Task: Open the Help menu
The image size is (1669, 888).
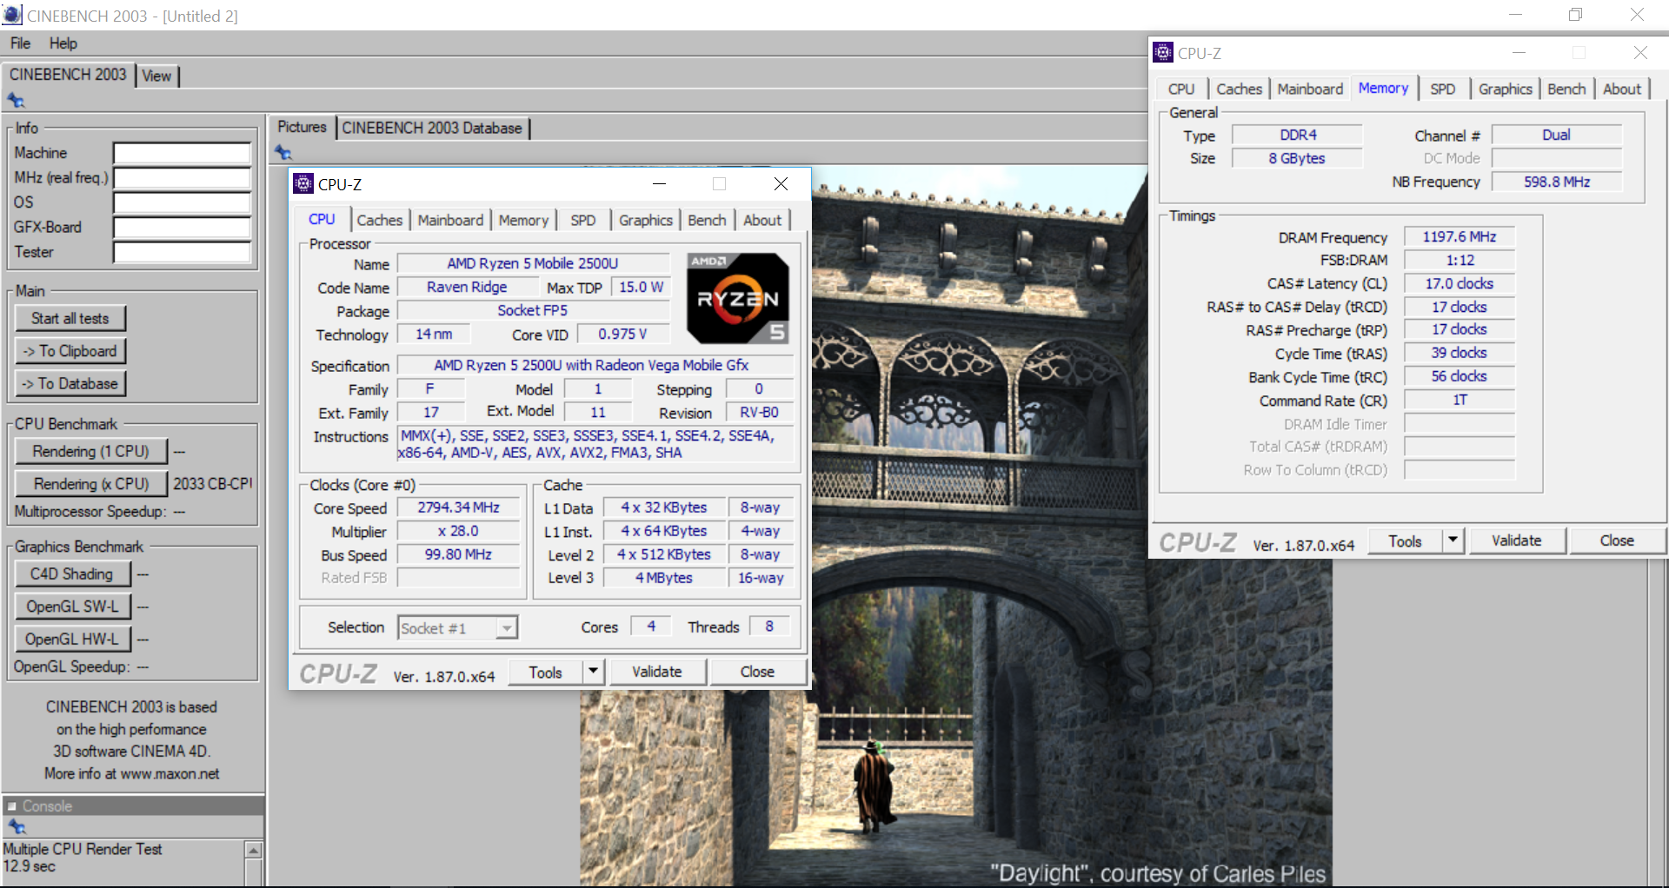Action: point(63,43)
